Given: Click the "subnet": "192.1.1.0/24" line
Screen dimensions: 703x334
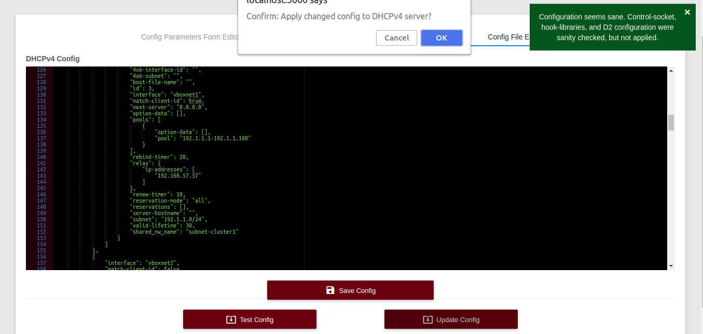Looking at the screenshot, I should click(x=169, y=219).
